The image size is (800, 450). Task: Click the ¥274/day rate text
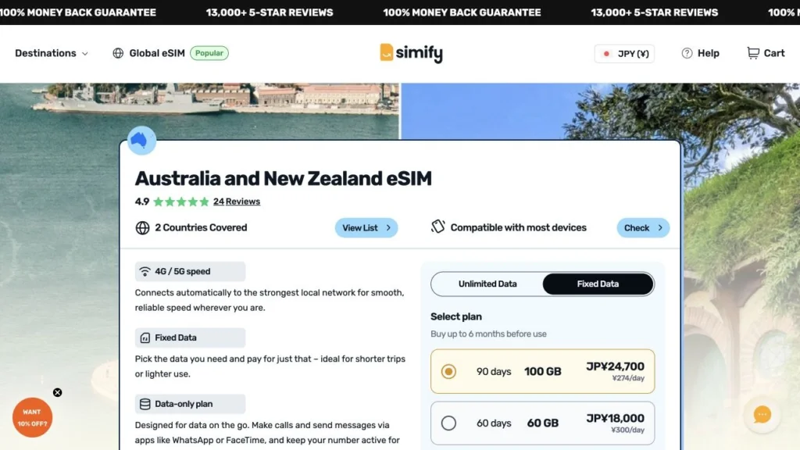(628, 378)
